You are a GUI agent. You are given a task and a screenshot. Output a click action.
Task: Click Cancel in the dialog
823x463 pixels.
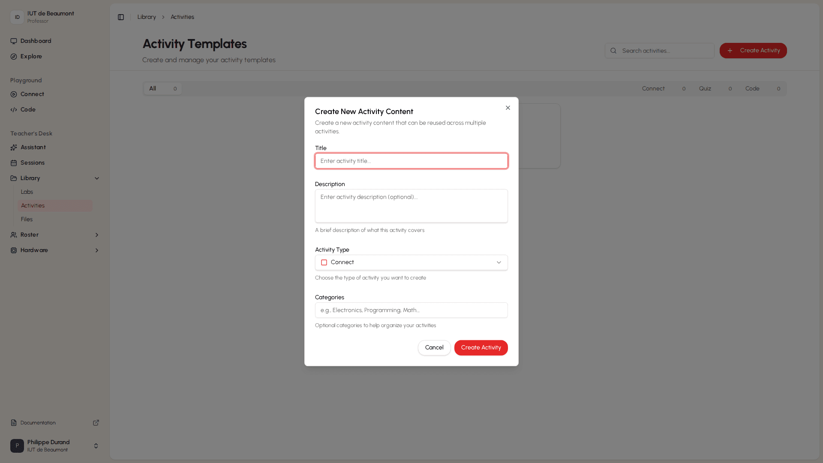coord(434,348)
